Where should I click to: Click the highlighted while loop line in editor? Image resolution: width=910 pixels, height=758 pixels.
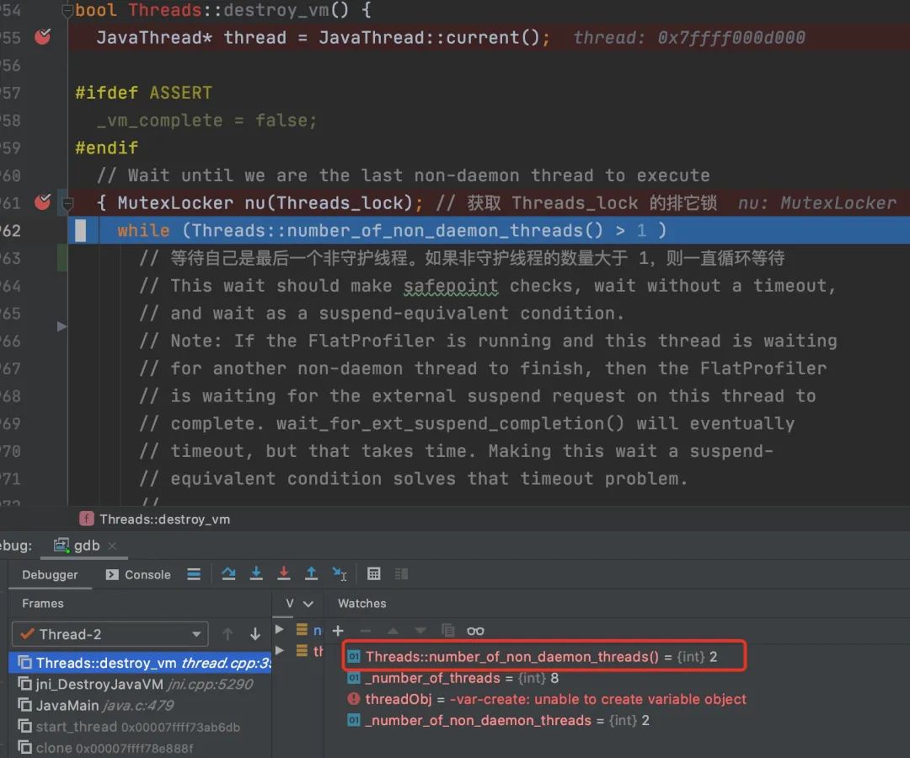489,230
